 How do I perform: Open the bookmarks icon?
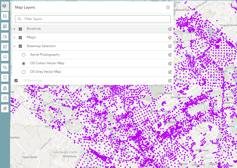5,78
